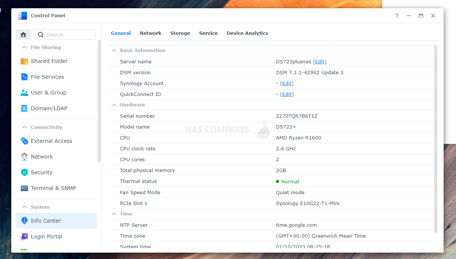Click the Login Portal icon
This screenshot has height=259, width=456.
pyautogui.click(x=24, y=237)
